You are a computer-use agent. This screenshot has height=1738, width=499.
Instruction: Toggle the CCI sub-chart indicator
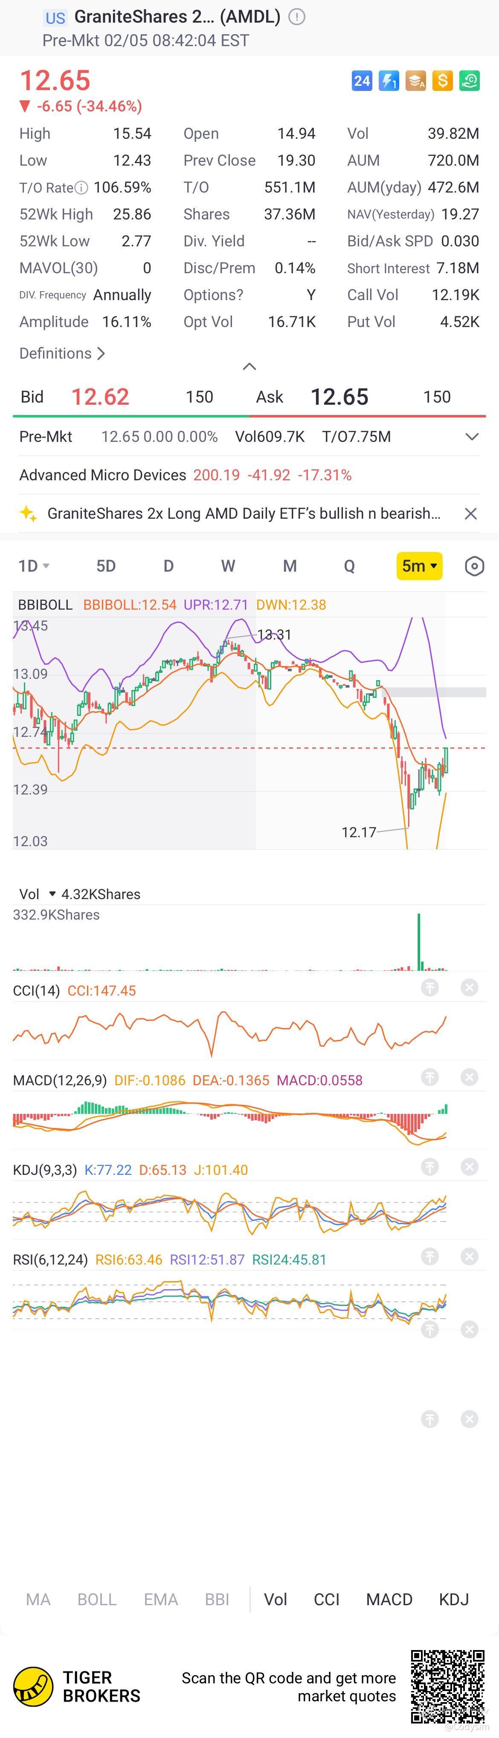point(327,1599)
